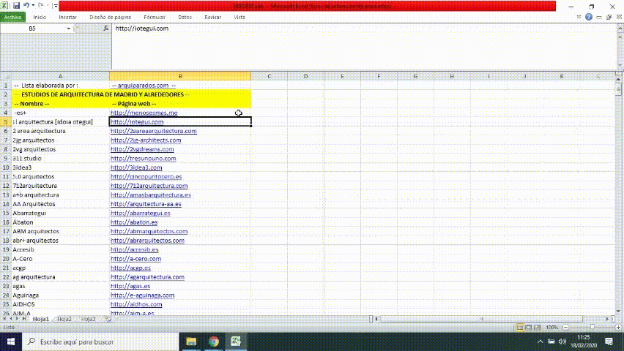Select the '-- Página web --' header cell
Image resolution: width=624 pixels, height=351 pixels.
pos(180,104)
